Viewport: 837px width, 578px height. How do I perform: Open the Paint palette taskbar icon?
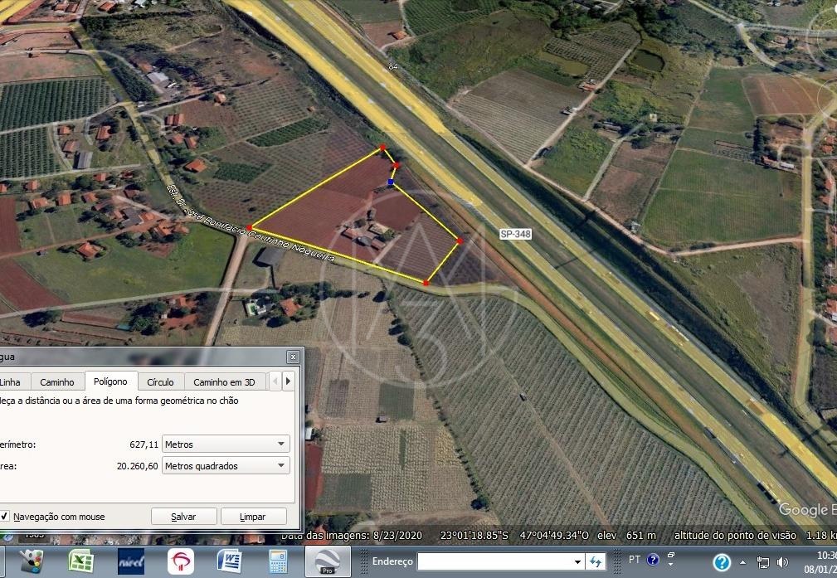(x=32, y=561)
